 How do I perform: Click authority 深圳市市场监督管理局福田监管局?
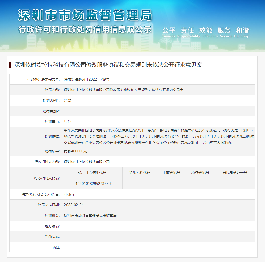(x=90, y=215)
